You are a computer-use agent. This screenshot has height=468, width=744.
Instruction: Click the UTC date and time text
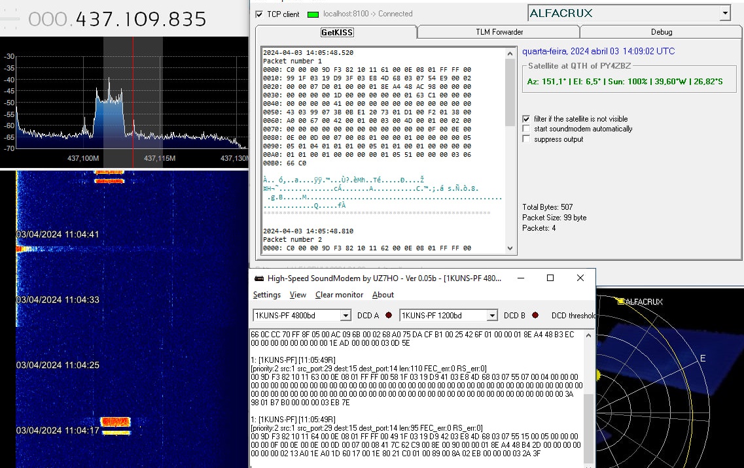tap(598, 51)
